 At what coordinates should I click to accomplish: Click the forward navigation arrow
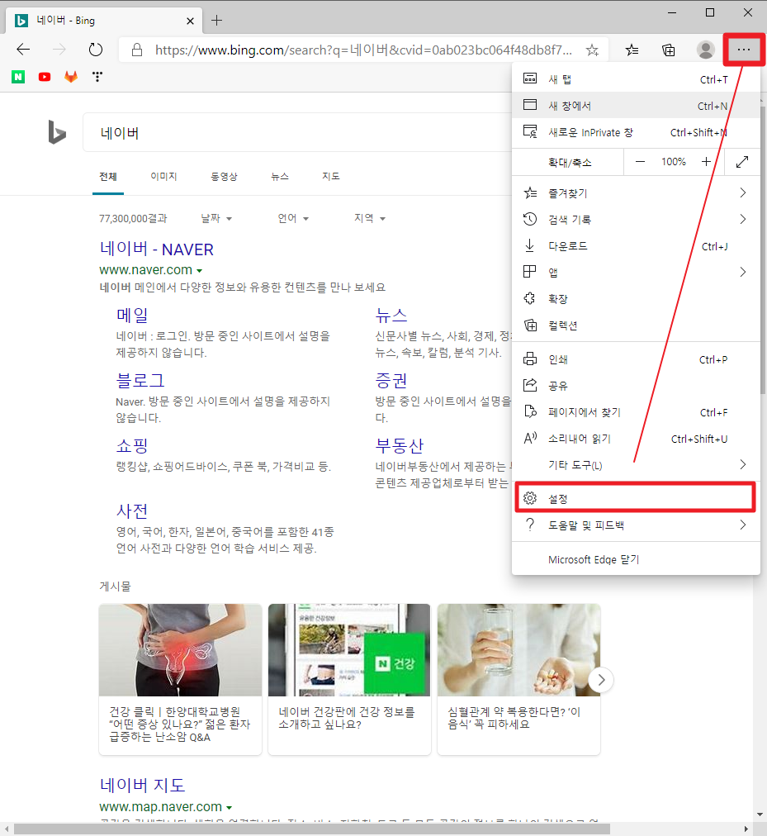point(59,50)
